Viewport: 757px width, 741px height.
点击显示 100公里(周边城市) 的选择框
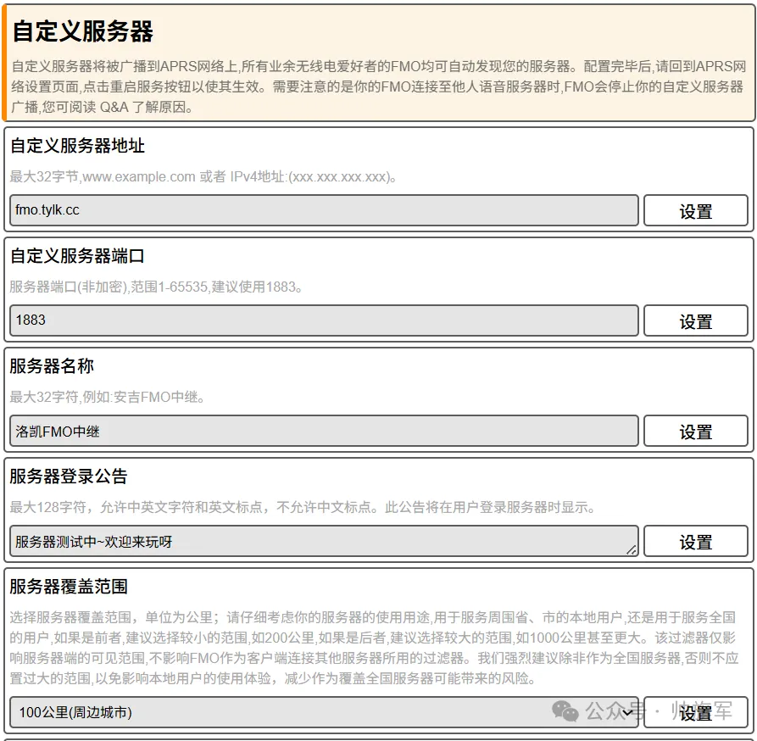(x=322, y=713)
